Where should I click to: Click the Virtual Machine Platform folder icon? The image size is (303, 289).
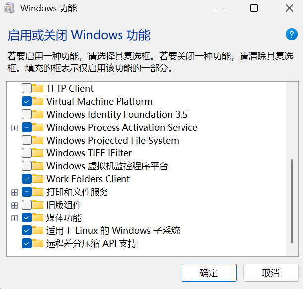tap(38, 101)
